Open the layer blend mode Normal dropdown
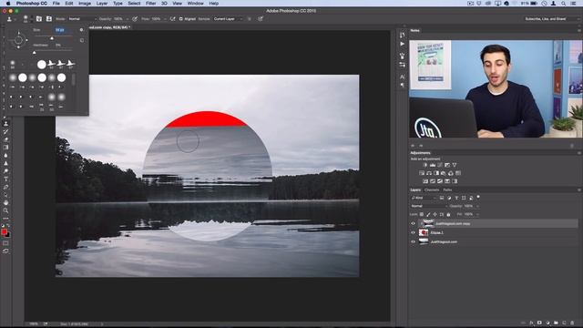583x328 pixels. [428, 206]
